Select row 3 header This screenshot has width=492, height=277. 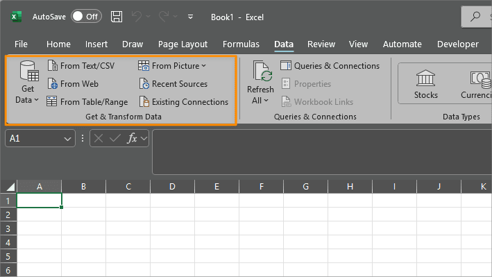click(x=8, y=228)
